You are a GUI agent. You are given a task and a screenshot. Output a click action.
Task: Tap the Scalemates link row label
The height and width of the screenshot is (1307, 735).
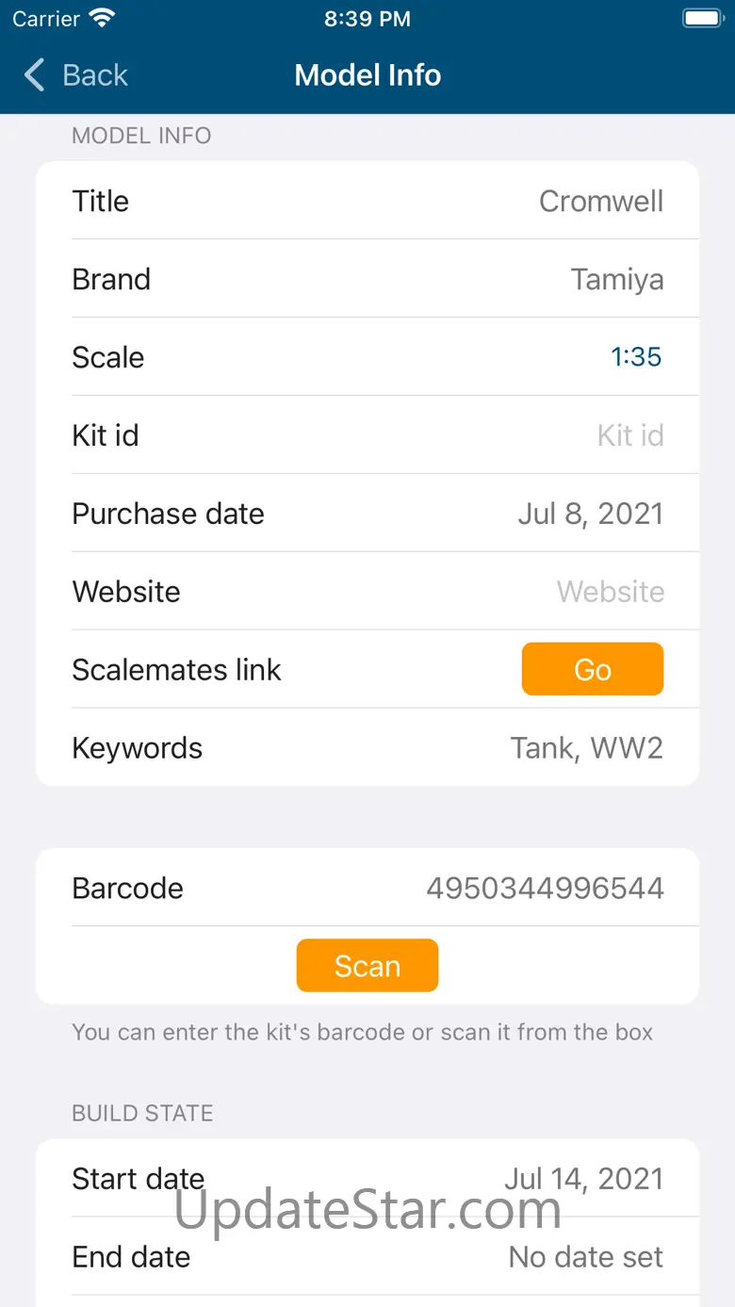[x=176, y=670]
